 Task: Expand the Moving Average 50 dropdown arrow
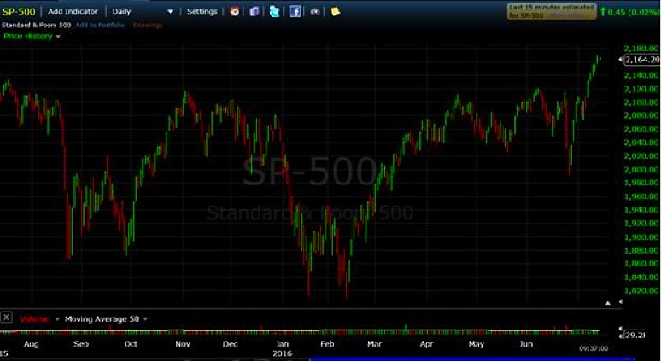point(145,319)
